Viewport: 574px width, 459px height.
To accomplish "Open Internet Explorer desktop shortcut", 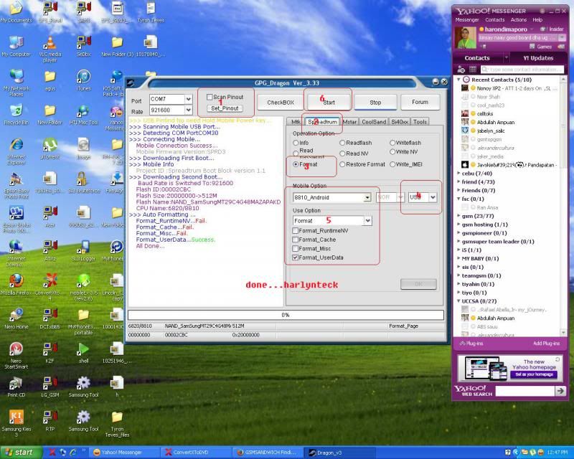I will [x=15, y=144].
